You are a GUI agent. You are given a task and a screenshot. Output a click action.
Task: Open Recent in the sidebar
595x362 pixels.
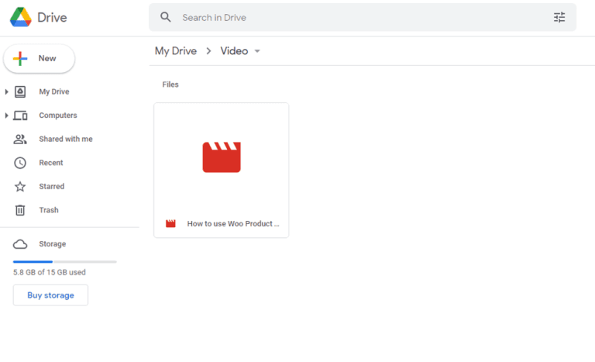pyautogui.click(x=51, y=163)
